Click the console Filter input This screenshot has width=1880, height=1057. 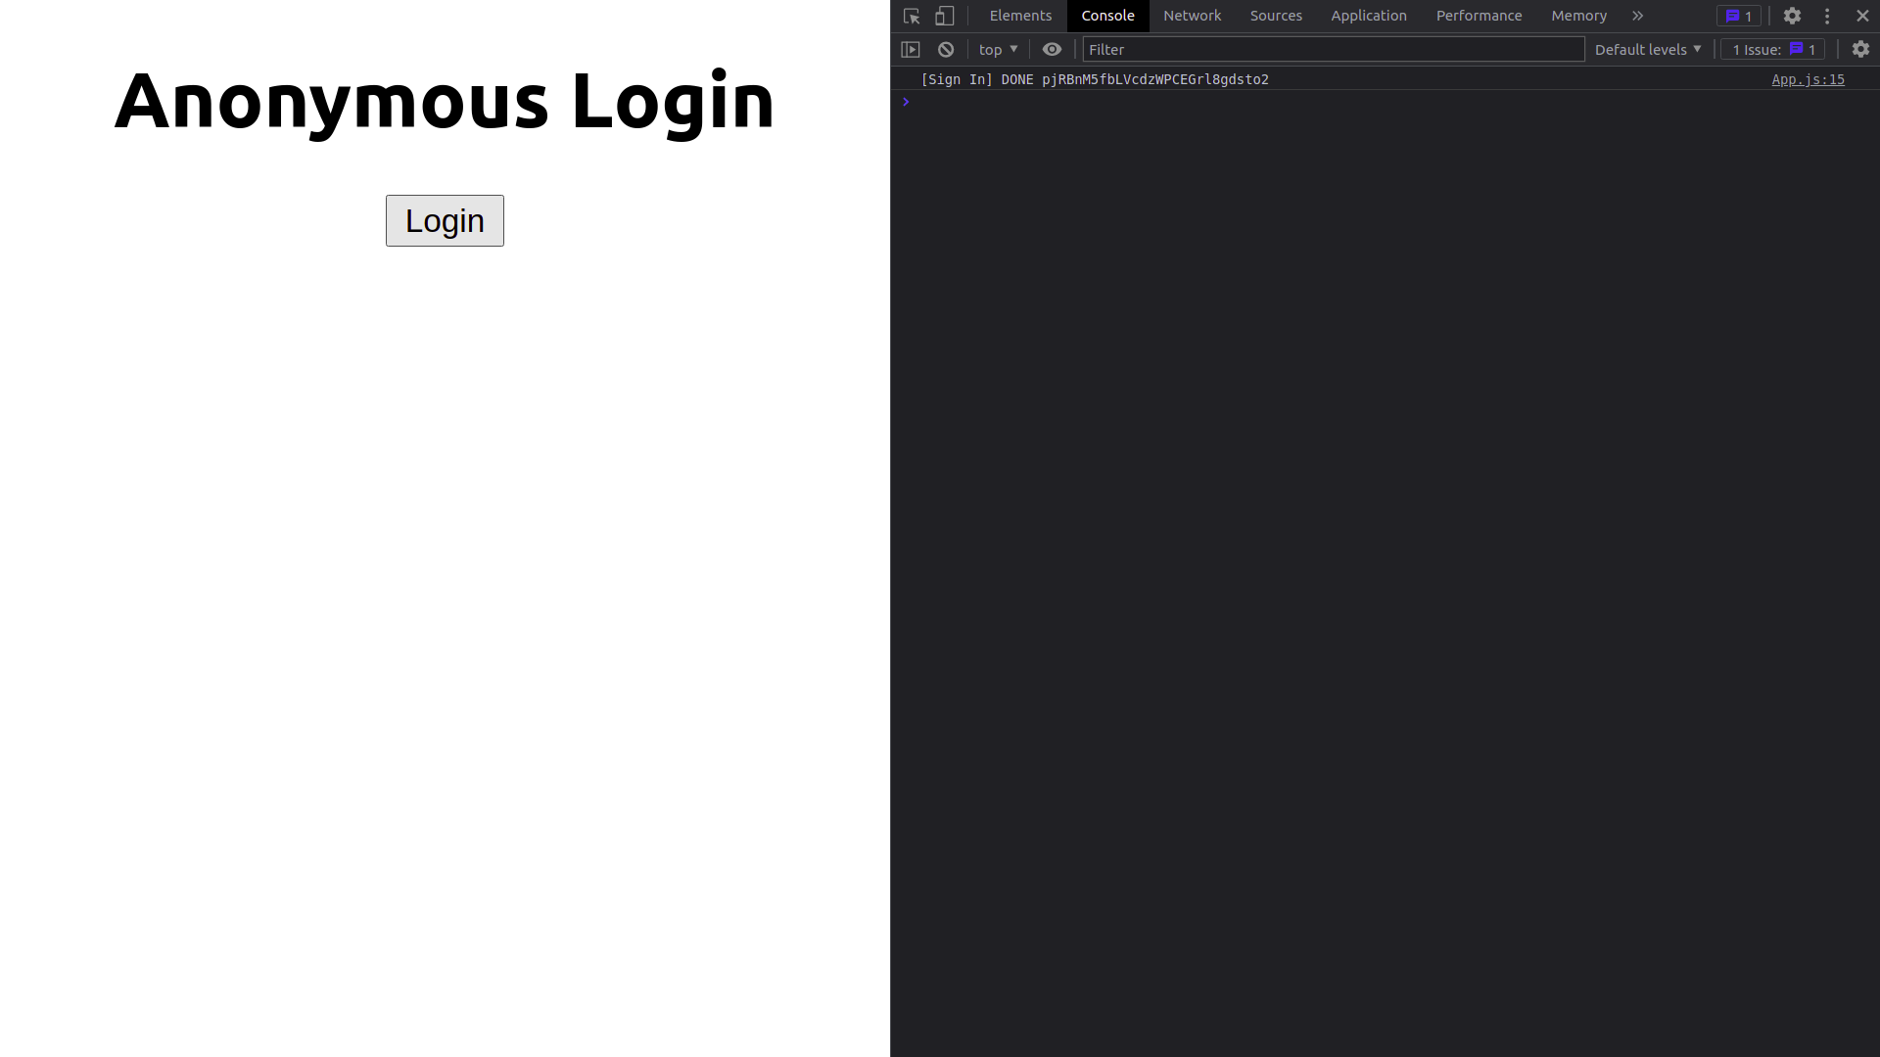(1332, 49)
